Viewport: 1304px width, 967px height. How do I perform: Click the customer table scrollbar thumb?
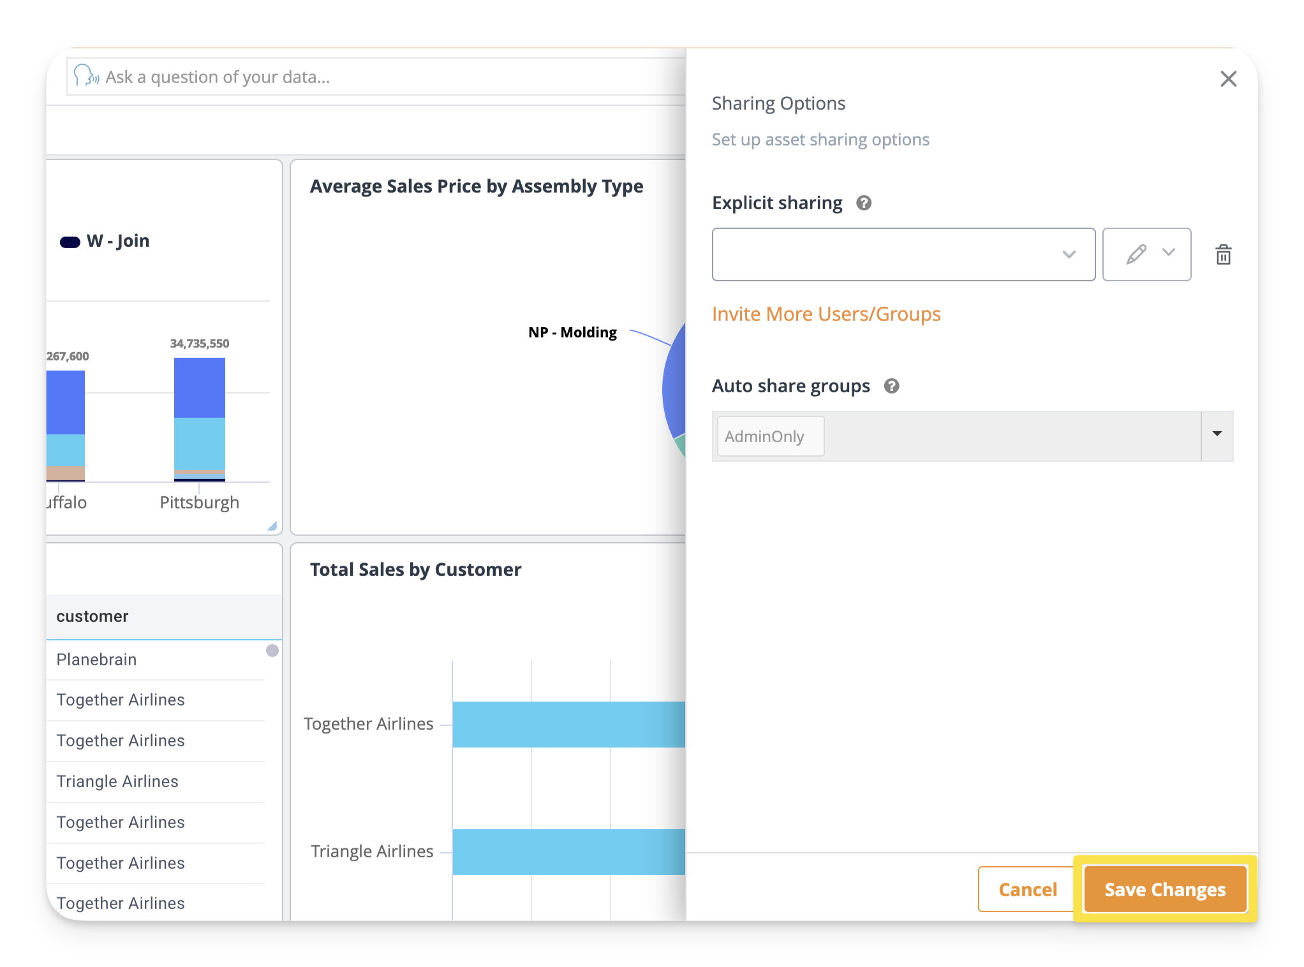[x=272, y=651]
